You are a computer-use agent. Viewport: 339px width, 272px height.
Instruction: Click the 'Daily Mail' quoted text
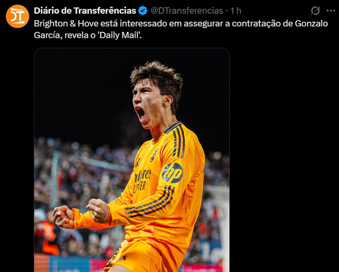119,35
